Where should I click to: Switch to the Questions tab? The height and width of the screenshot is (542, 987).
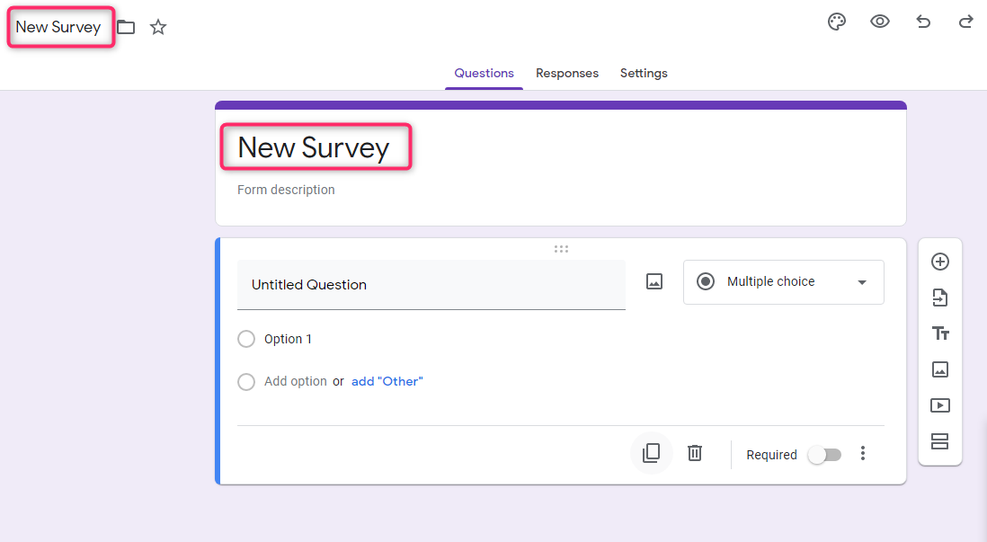point(484,73)
